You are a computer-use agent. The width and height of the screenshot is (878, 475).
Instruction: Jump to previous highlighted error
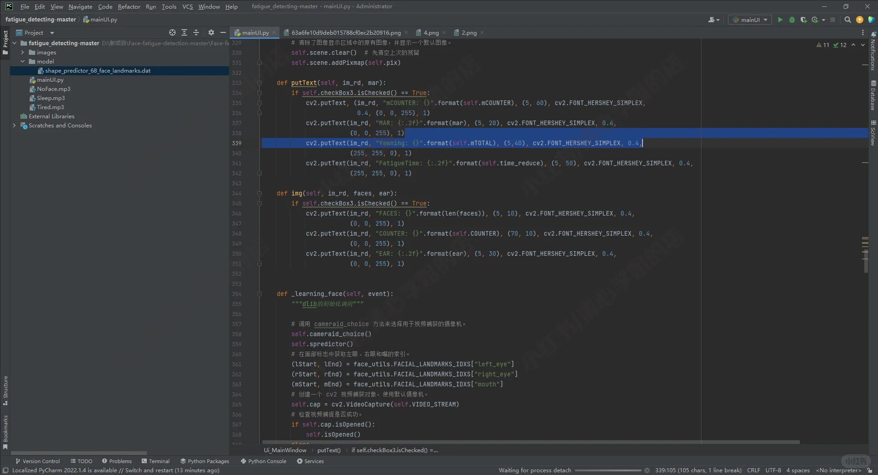(853, 45)
